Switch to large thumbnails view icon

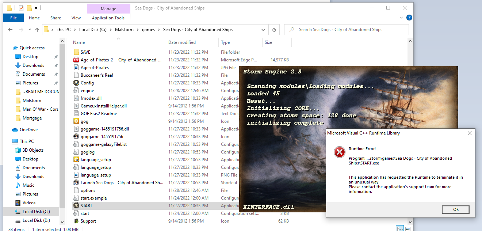408,229
